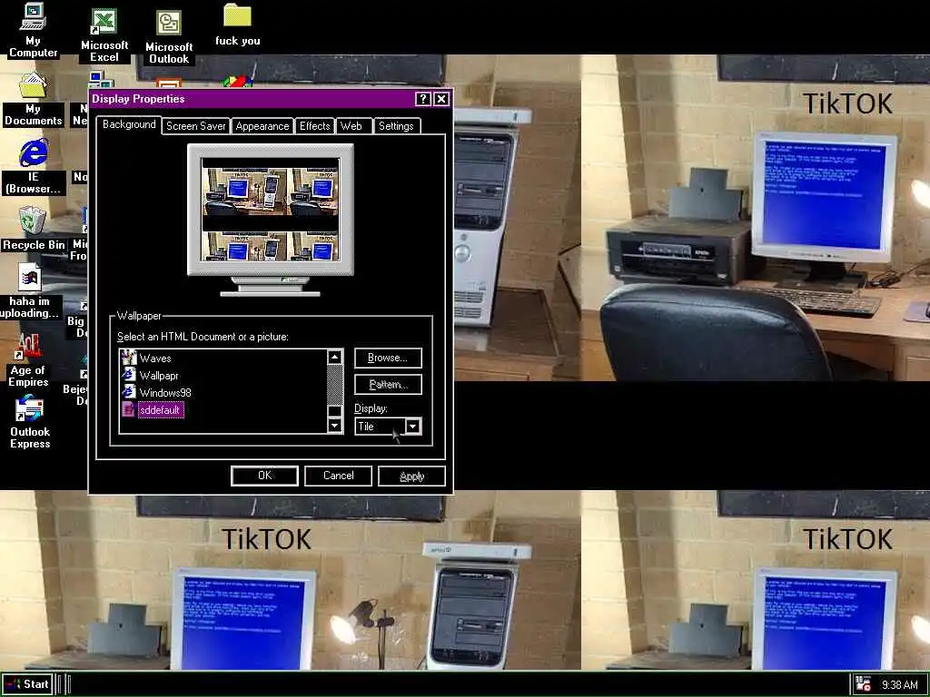Viewport: 930px width, 697px height.
Task: Click wallpaper list scroll up arrow
Action: point(334,357)
